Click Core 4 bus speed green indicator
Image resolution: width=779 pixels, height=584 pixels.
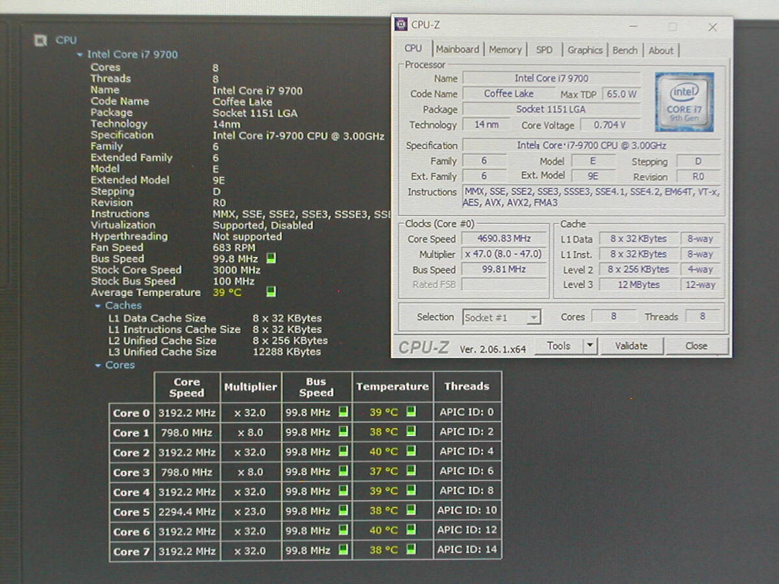coord(343,491)
